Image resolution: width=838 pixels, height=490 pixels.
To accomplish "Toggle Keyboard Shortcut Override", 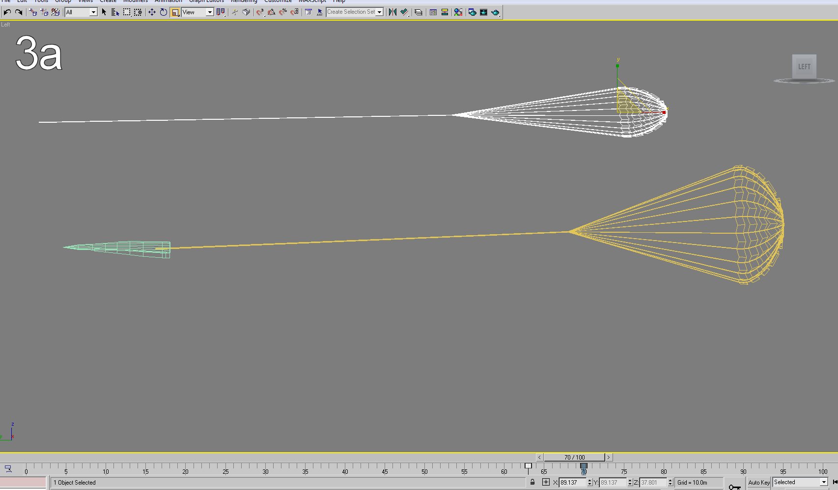I will point(246,12).
